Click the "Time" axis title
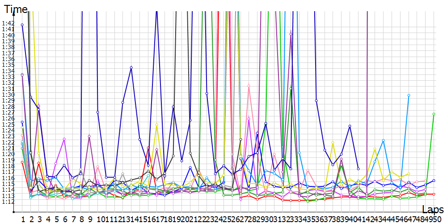 coord(16,8)
